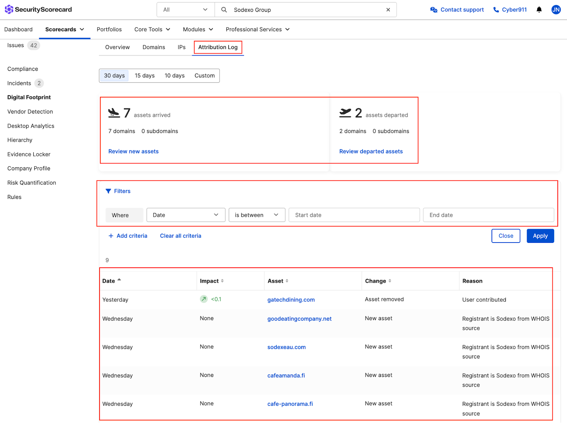Open the JN user avatar menu
This screenshot has height=423, width=567.
pyautogui.click(x=556, y=10)
